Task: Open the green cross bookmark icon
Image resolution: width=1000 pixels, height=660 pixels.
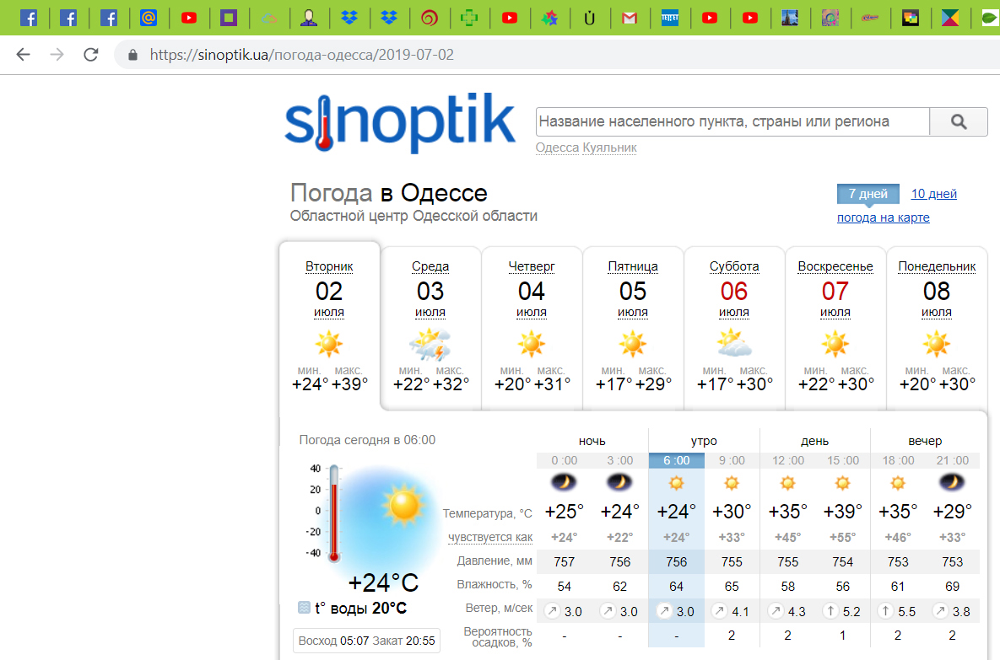Action: click(x=469, y=18)
